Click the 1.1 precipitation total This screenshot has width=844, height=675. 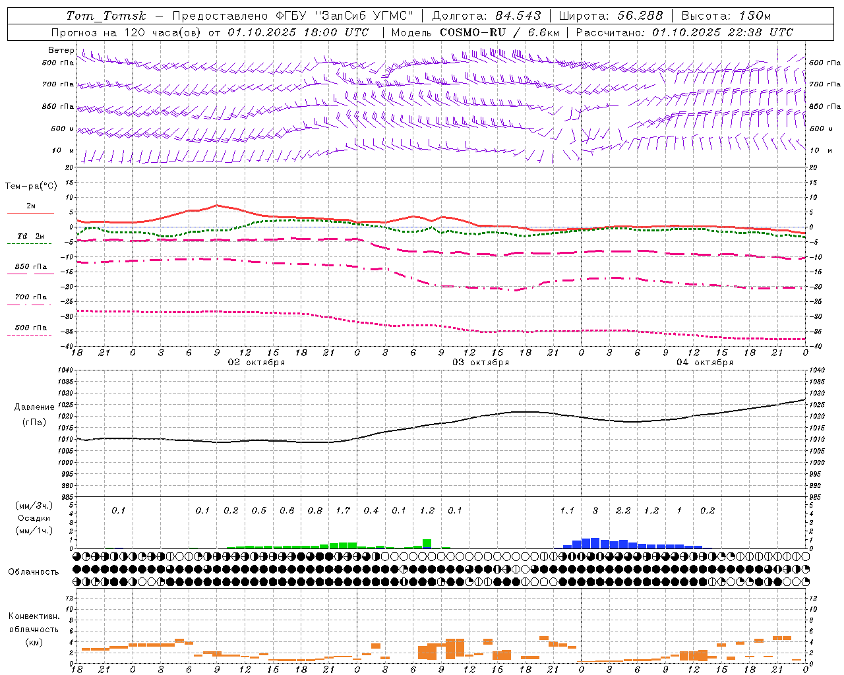coord(567,510)
